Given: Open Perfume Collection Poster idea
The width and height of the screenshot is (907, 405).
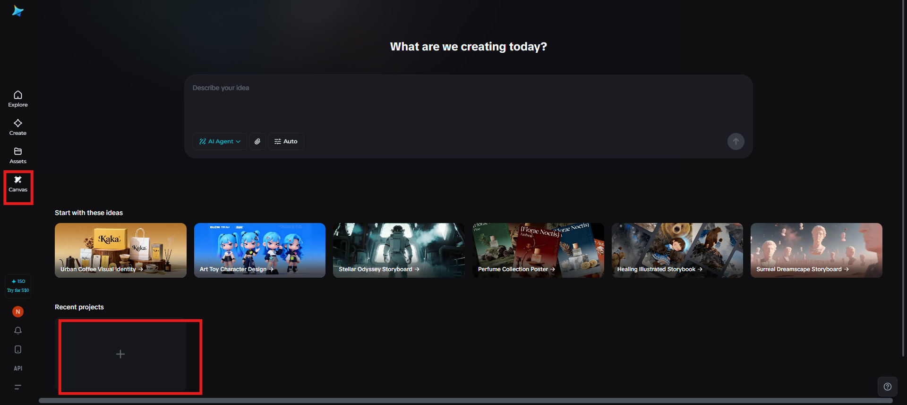Looking at the screenshot, I should coord(538,250).
